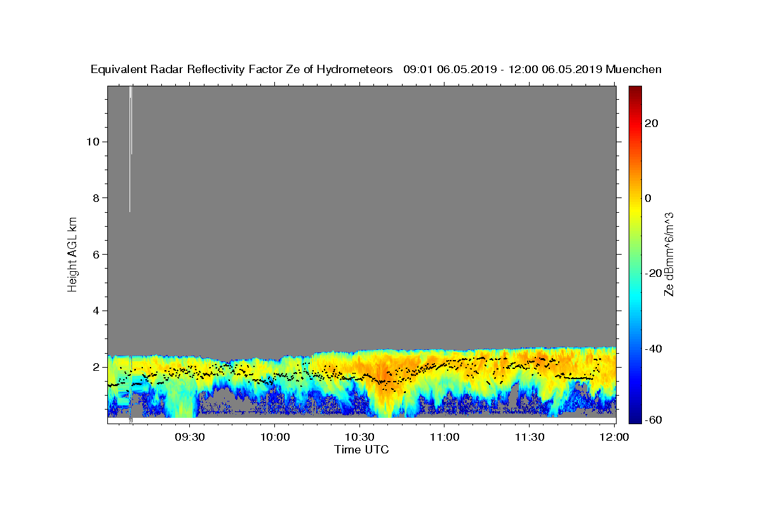Click the dark blue bottom of the colorbar
Screen dimensions: 762x508
coord(634,417)
